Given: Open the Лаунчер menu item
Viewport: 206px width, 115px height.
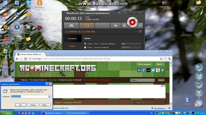Looking at the screenshot, I should pos(53,80).
